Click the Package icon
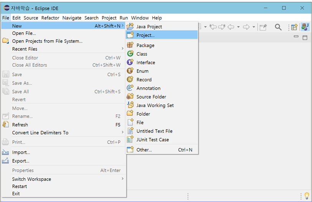This screenshot has height=202, width=312. click(130, 45)
